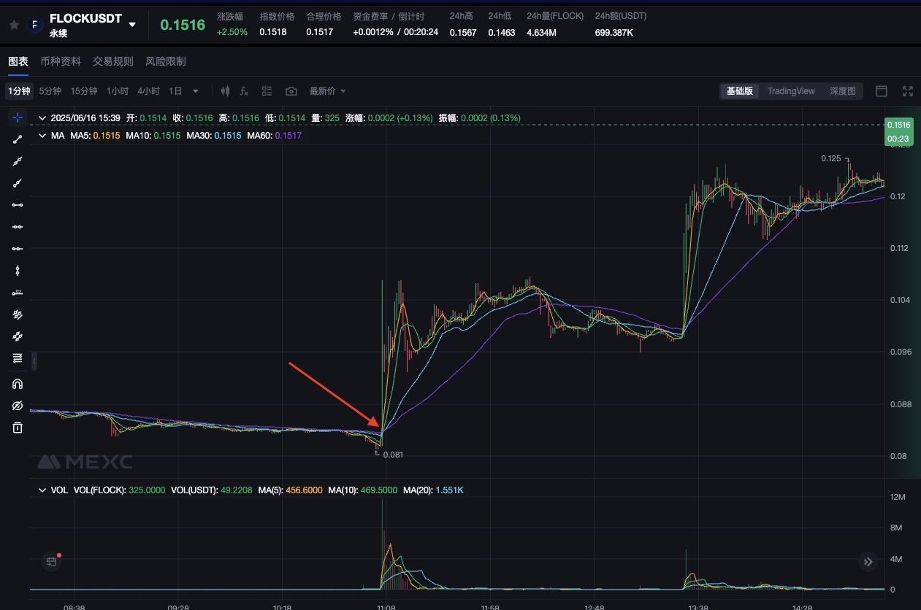Open the candlestick chart type selector

click(225, 91)
